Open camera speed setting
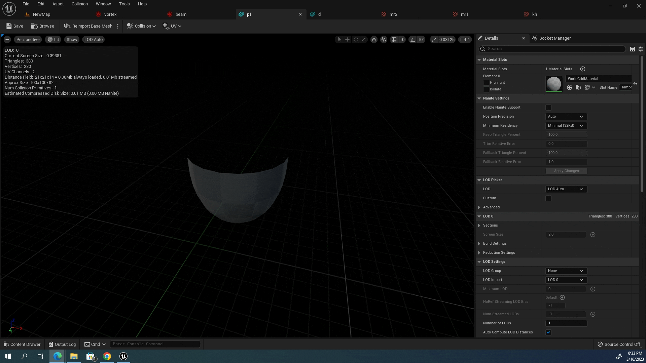This screenshot has width=646, height=363. 465,40
